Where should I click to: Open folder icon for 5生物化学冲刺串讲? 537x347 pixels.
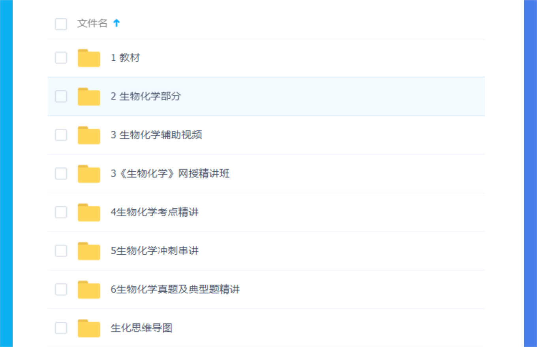(x=89, y=251)
